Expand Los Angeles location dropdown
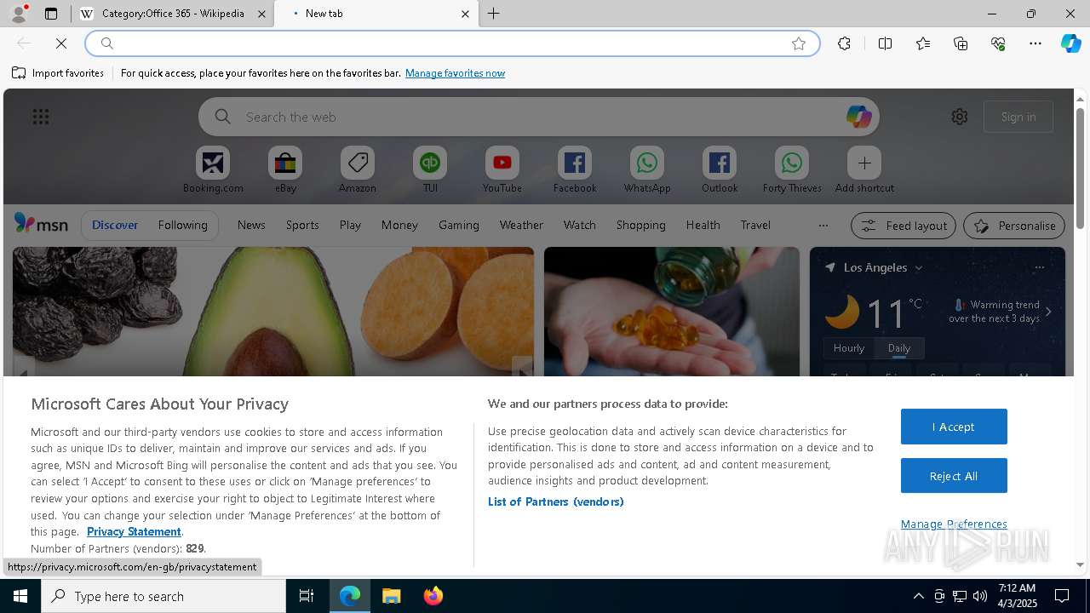 [919, 267]
